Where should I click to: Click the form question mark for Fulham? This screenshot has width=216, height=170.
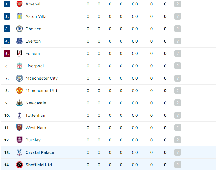tap(178, 54)
